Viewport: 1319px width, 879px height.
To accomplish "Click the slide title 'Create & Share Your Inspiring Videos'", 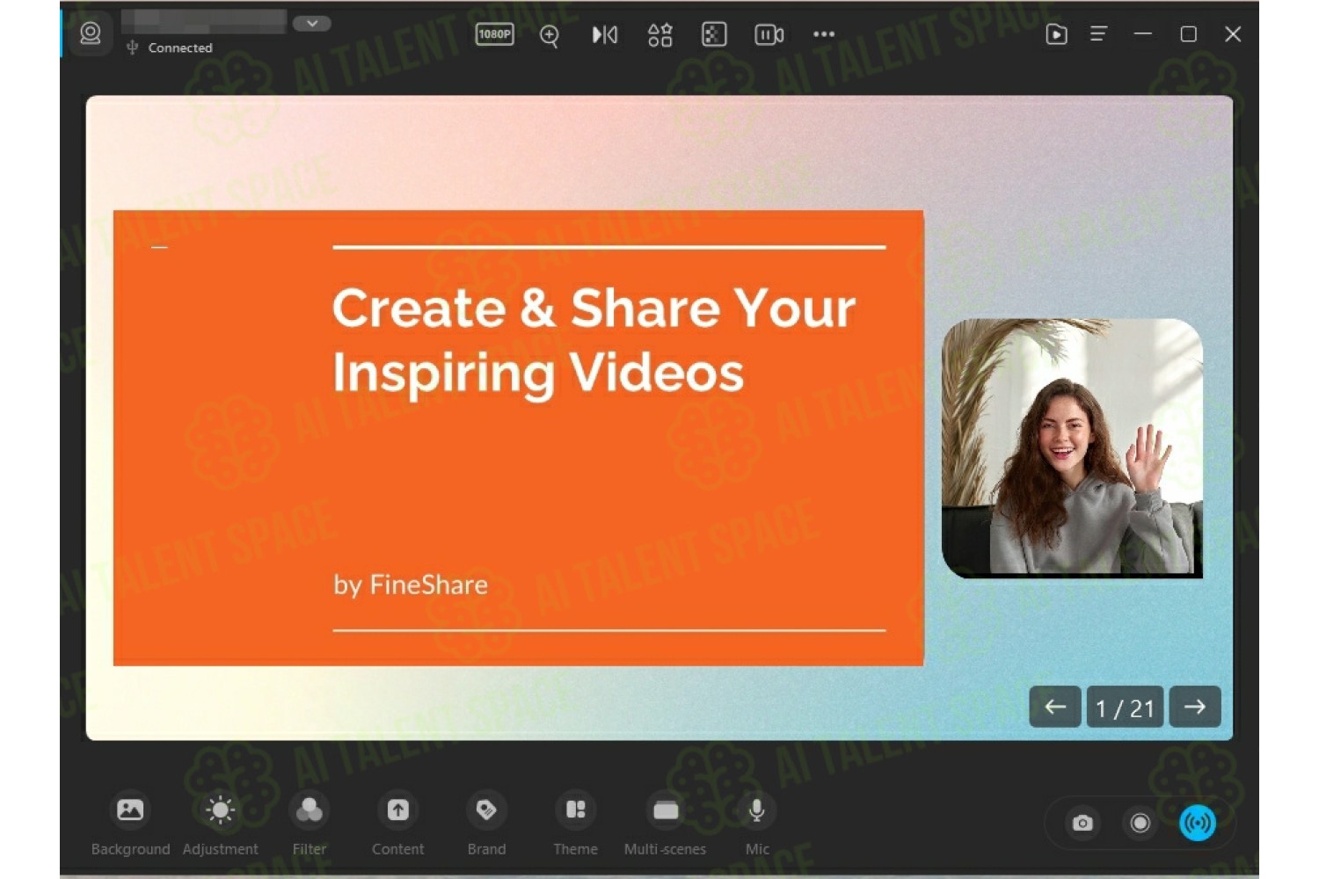I will 594,340.
